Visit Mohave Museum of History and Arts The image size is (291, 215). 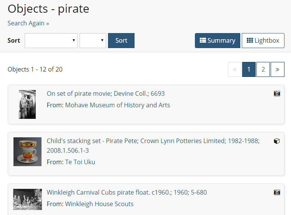point(118,105)
